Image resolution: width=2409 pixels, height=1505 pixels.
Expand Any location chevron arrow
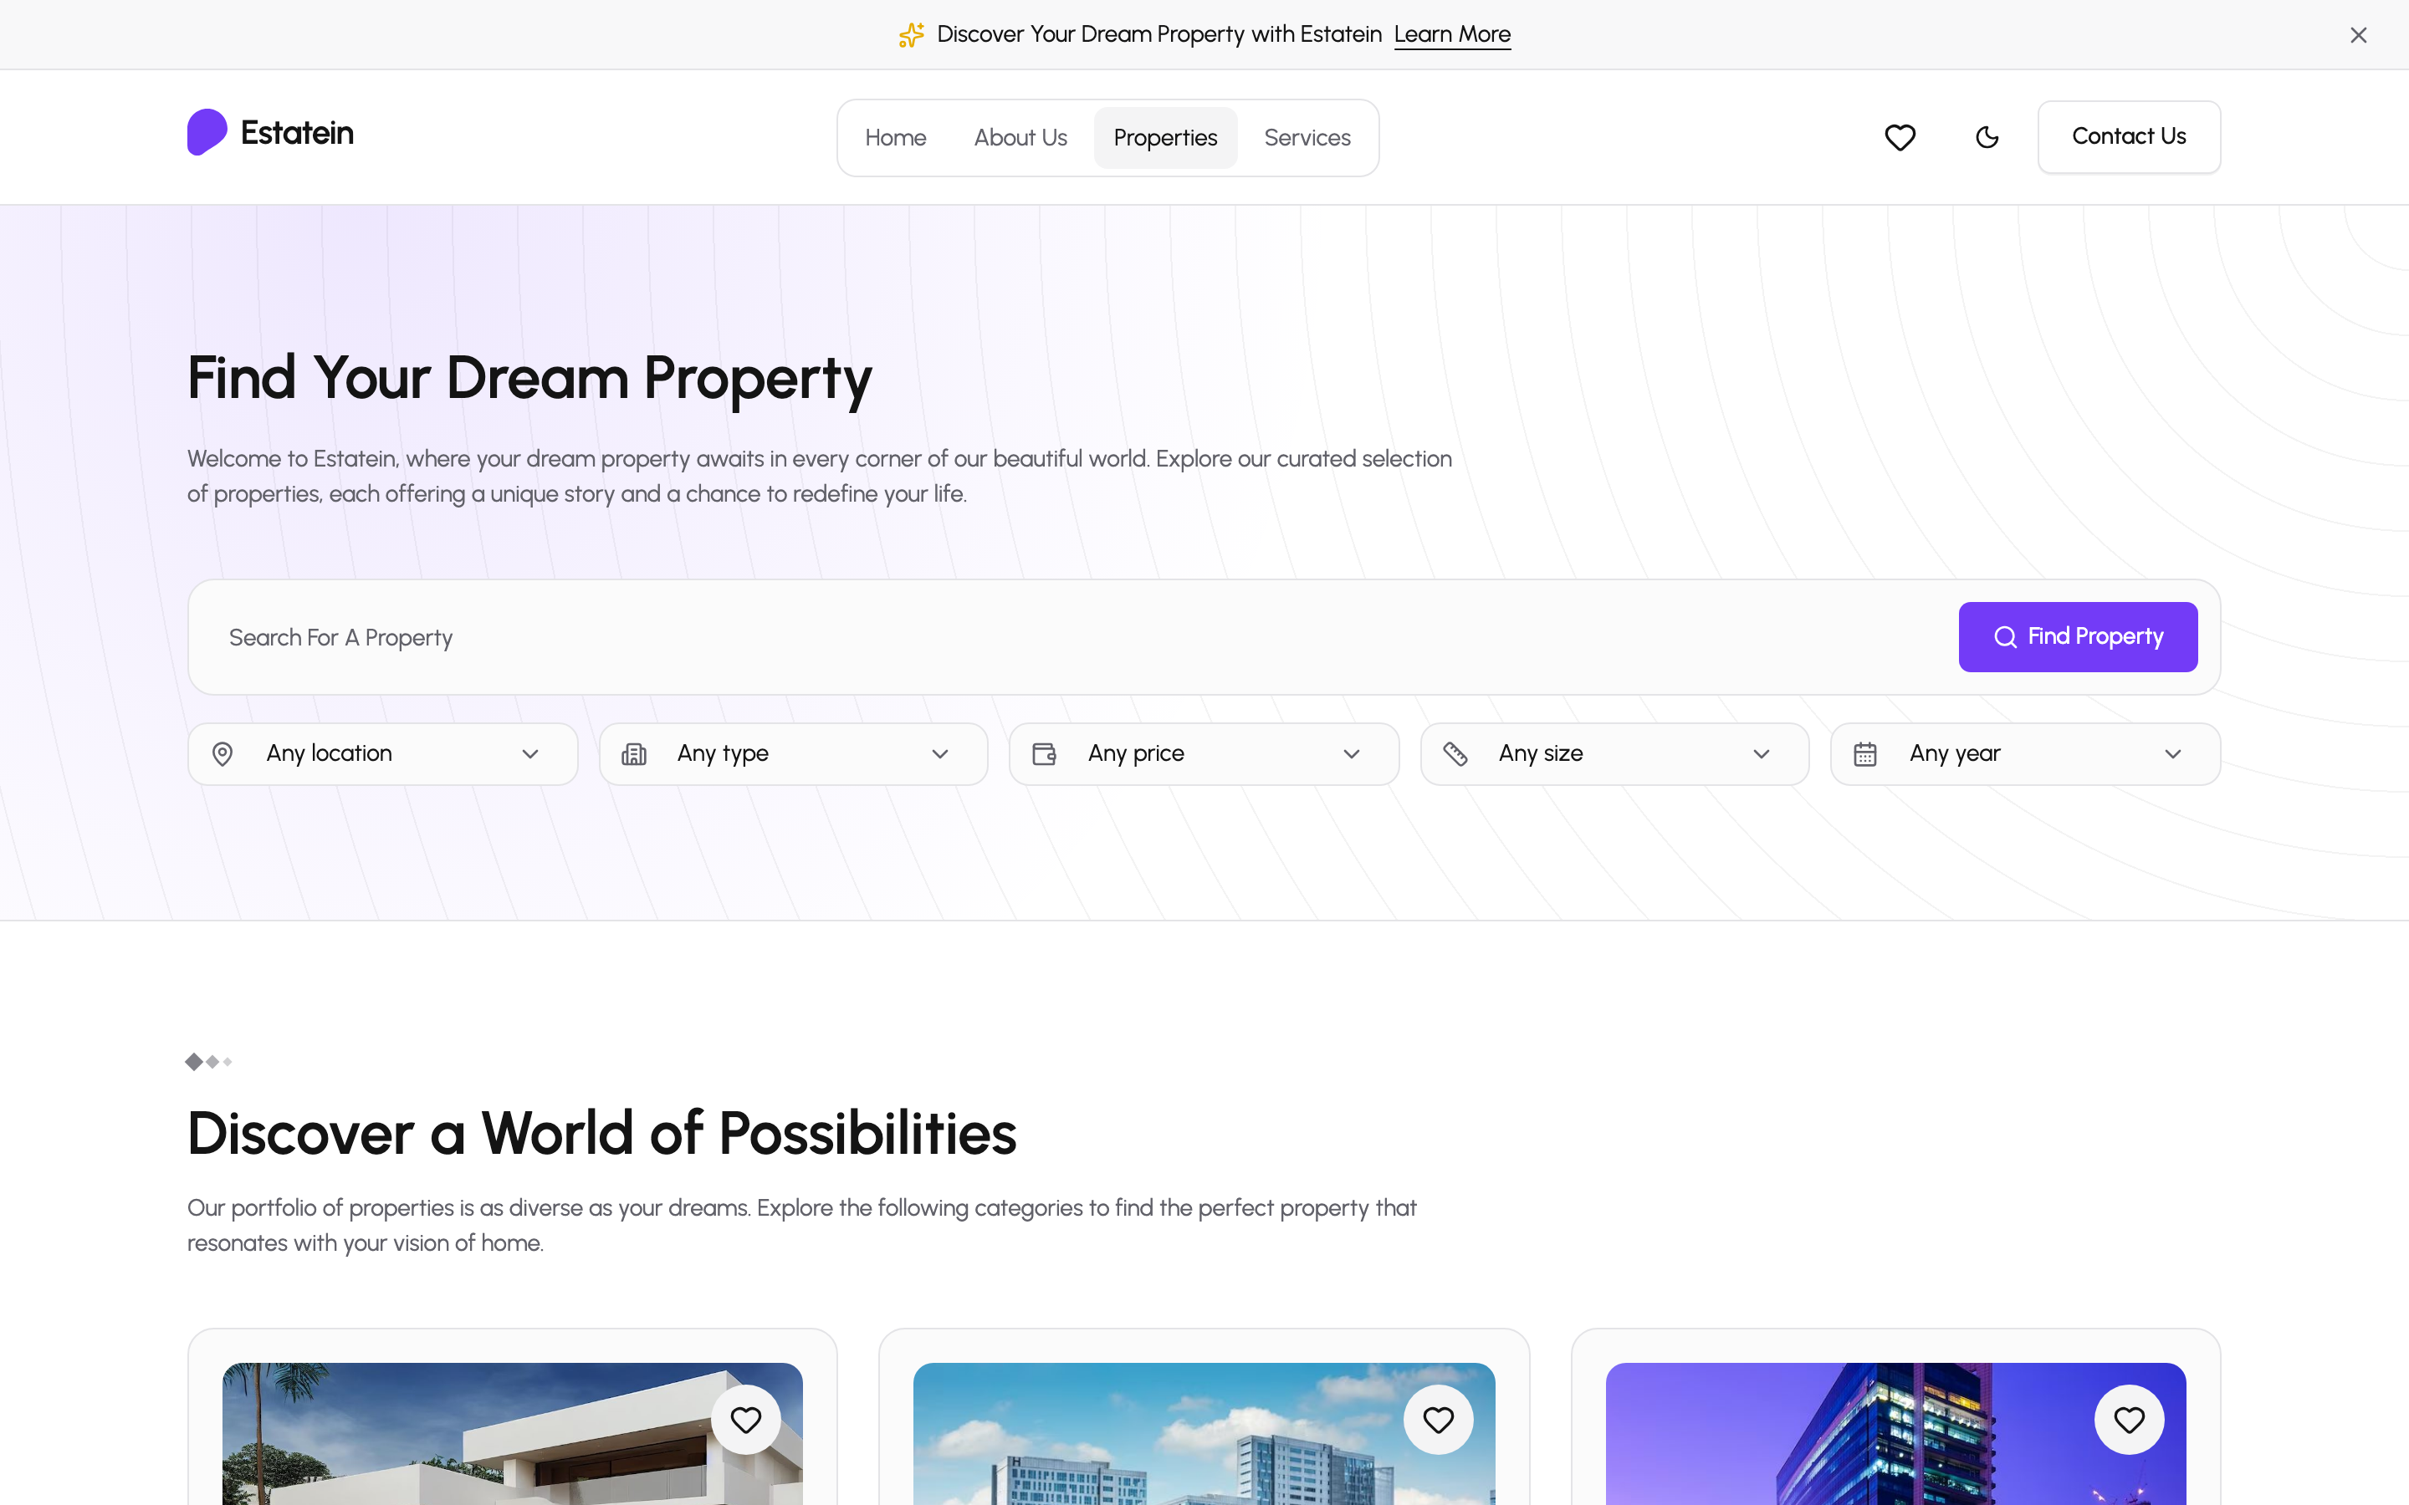[x=530, y=753]
